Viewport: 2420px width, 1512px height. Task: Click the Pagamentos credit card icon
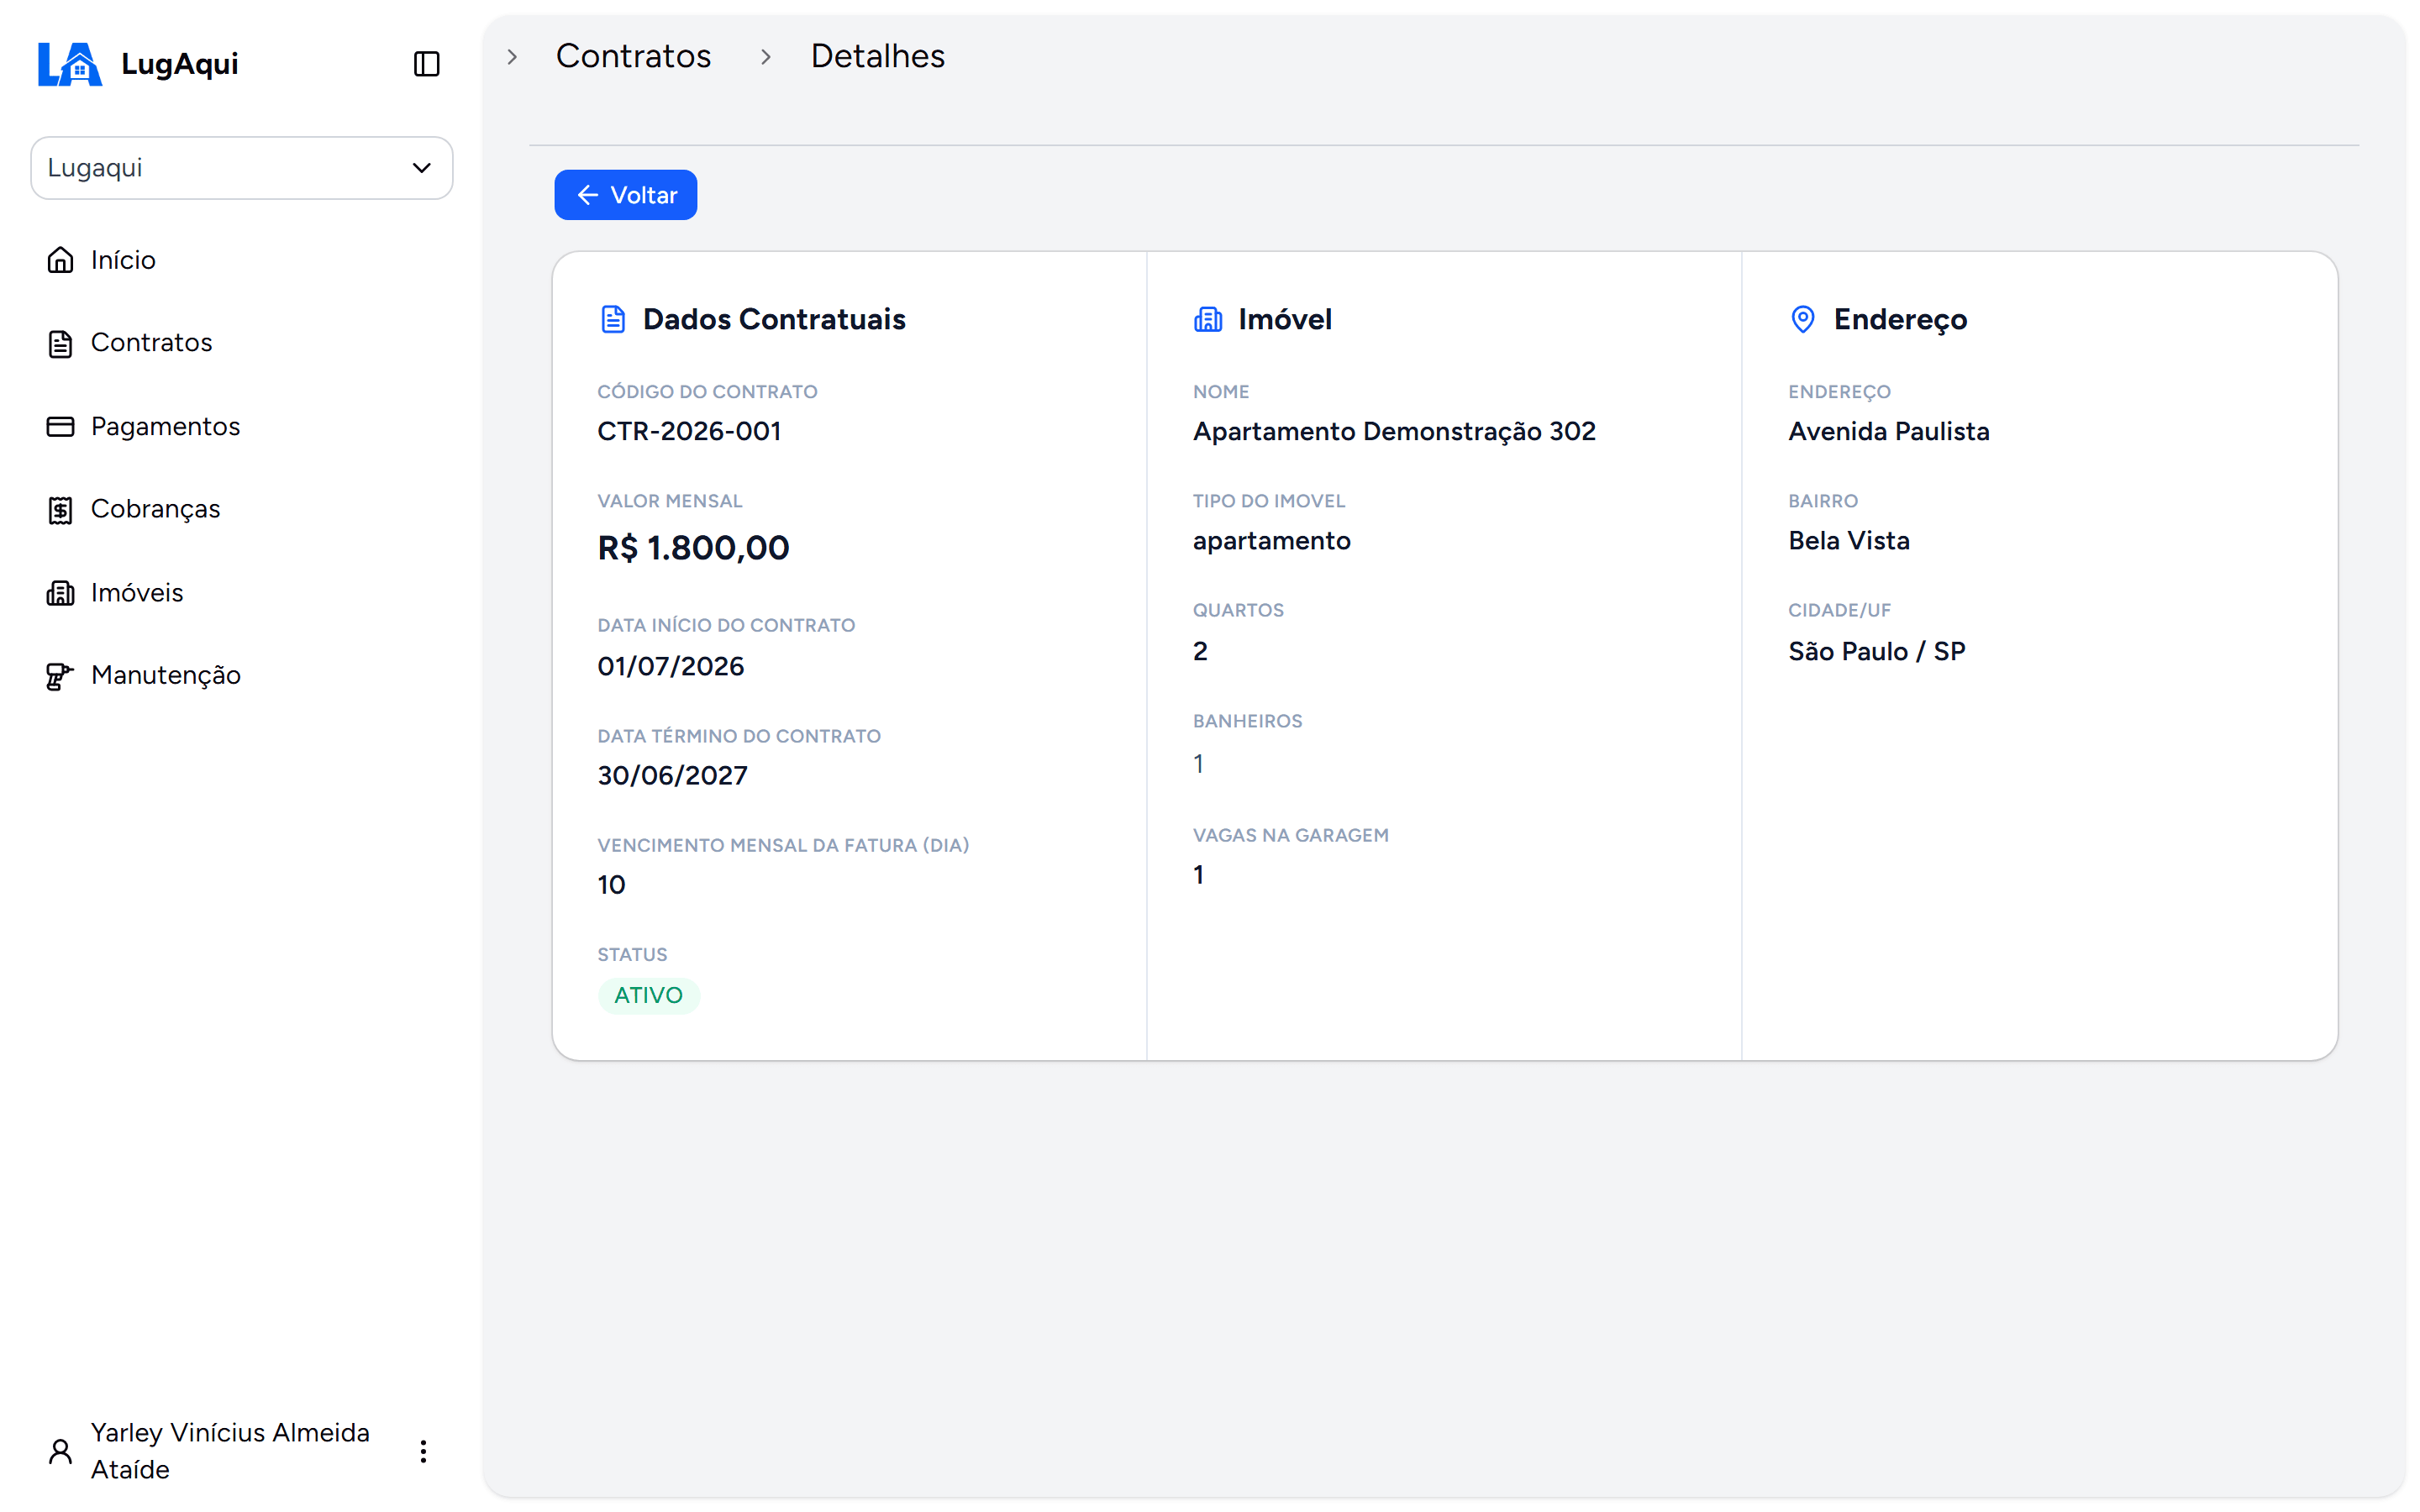coord(60,427)
